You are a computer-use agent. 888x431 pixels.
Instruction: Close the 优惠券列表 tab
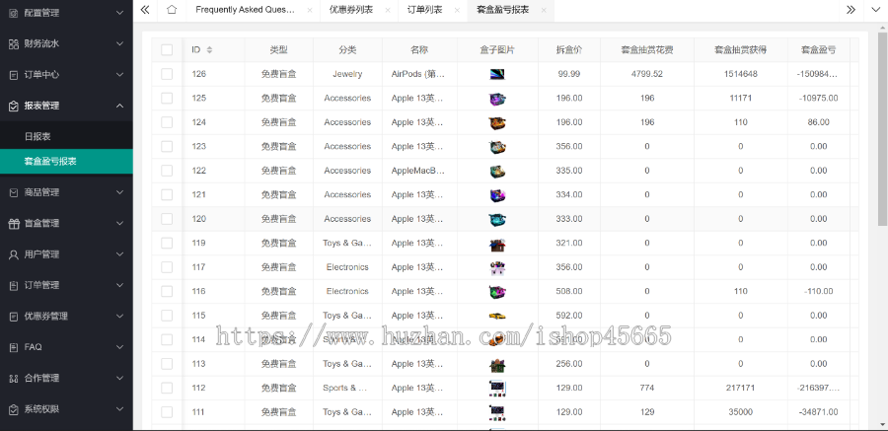[388, 10]
